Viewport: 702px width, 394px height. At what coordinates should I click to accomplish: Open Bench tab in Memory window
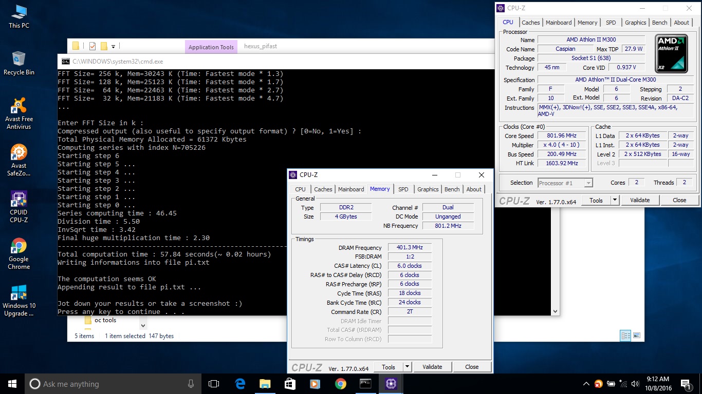(x=452, y=189)
